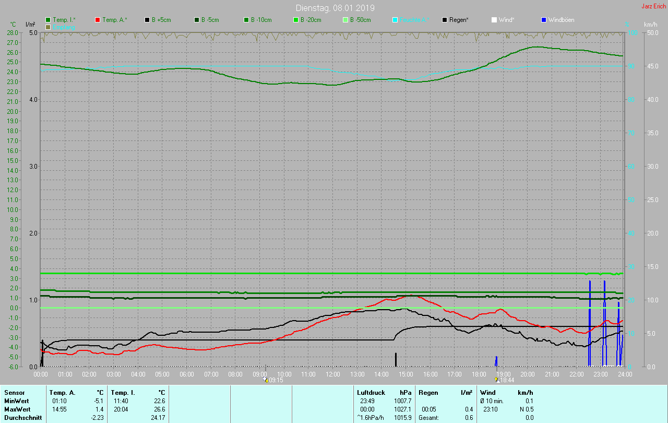Click the MinWert row label

pyautogui.click(x=17, y=401)
